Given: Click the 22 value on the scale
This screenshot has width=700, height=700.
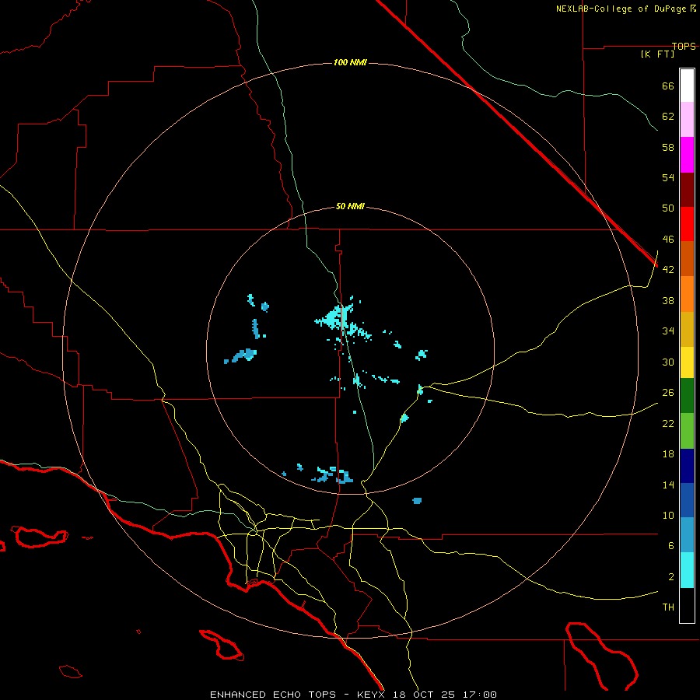Looking at the screenshot, I should coord(668,423).
